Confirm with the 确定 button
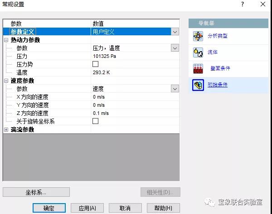The image size is (272, 214). click(49, 208)
